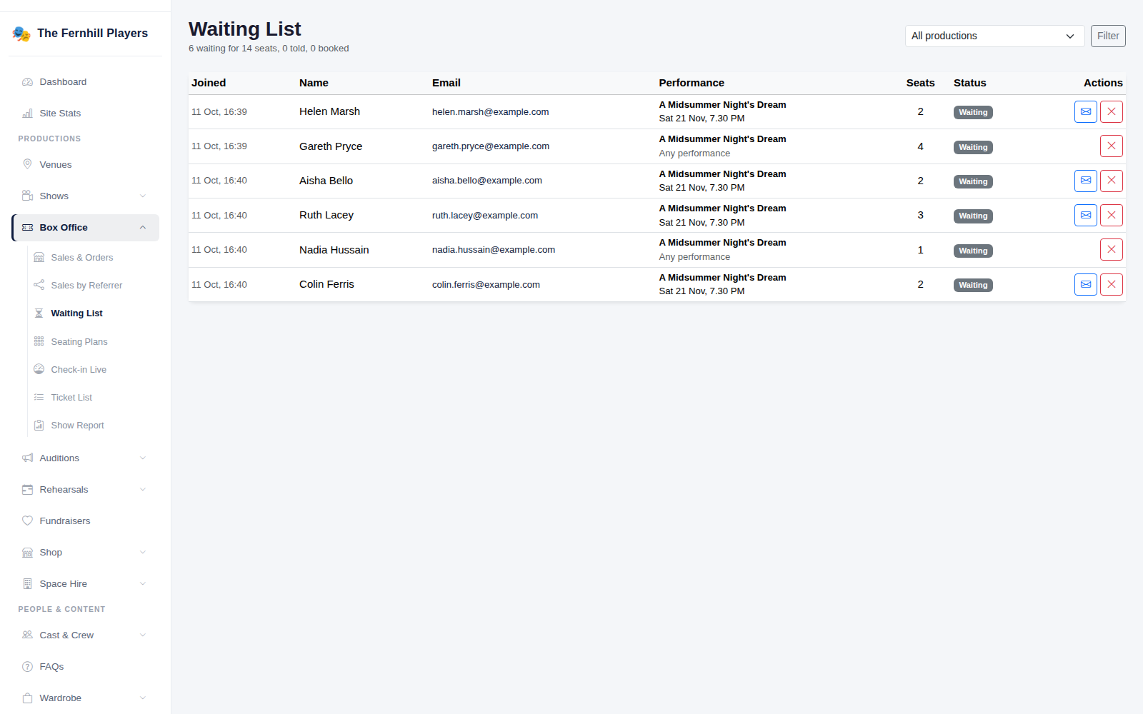1143x714 pixels.
Task: Go to Site Stats page
Action: pyautogui.click(x=85, y=114)
